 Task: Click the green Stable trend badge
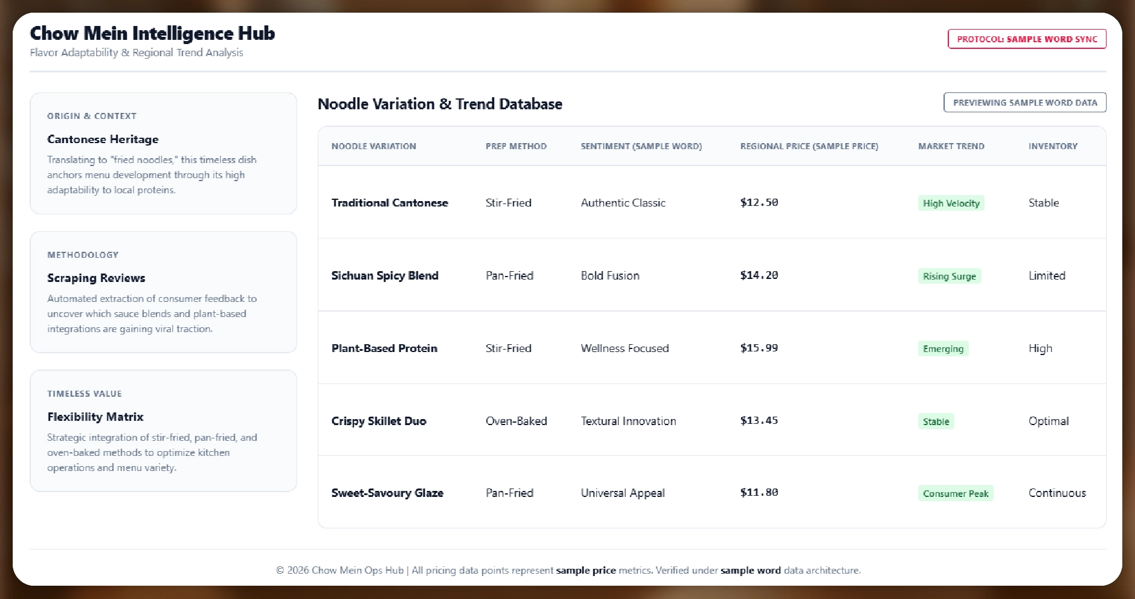pyautogui.click(x=936, y=421)
